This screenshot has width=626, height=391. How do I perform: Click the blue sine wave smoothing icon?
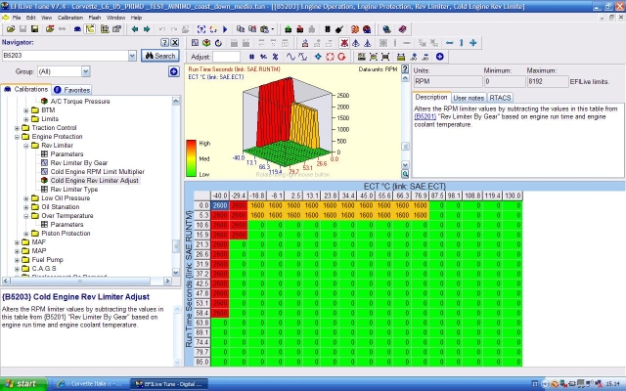(291, 57)
